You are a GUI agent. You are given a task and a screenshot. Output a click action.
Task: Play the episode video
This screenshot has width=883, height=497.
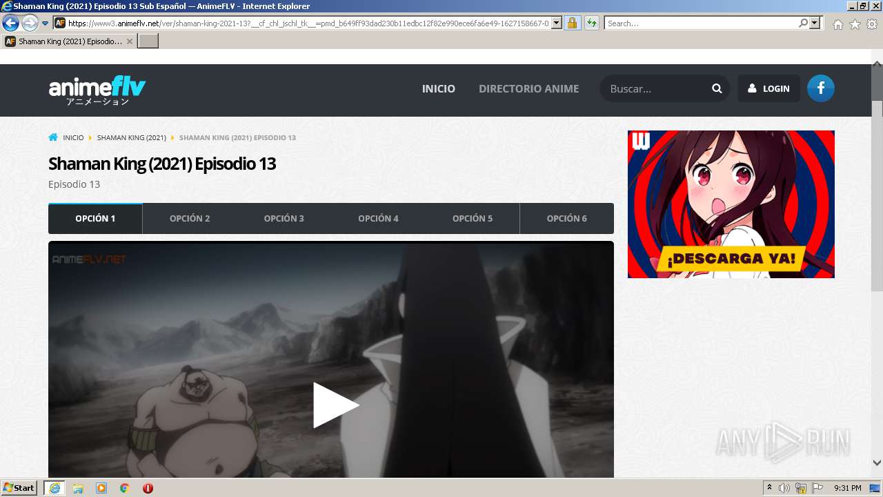tap(336, 405)
